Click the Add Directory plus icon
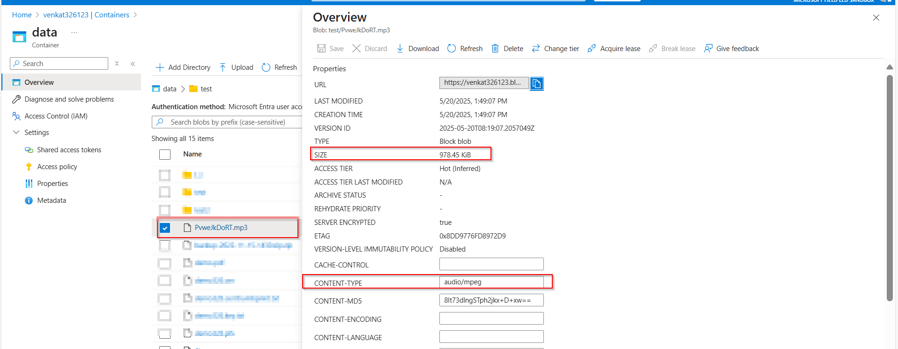This screenshot has width=898, height=349. [160, 67]
